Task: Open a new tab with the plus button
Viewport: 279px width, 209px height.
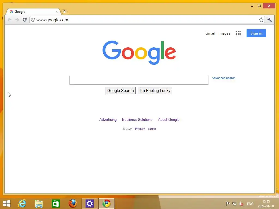Action: coord(64,12)
